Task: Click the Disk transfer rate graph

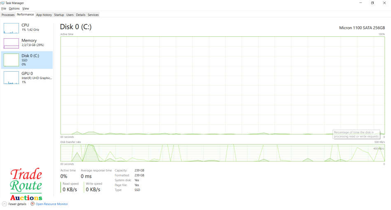Action: point(222,153)
